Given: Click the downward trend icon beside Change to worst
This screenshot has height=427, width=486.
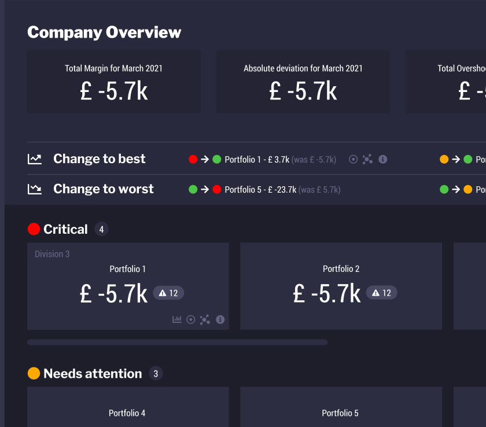Looking at the screenshot, I should (35, 189).
